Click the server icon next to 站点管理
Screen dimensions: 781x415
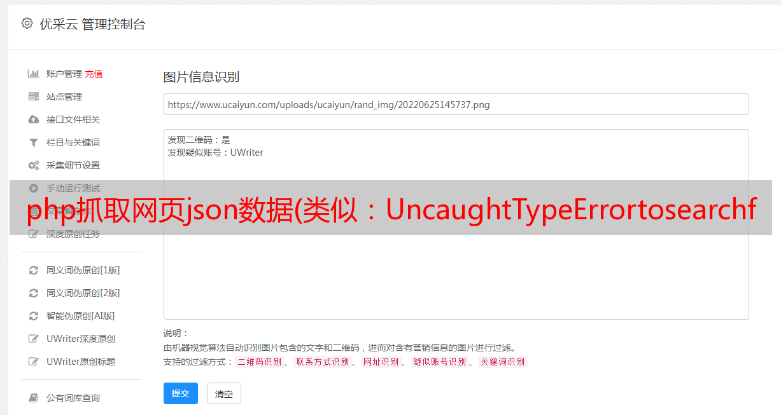pyautogui.click(x=34, y=97)
